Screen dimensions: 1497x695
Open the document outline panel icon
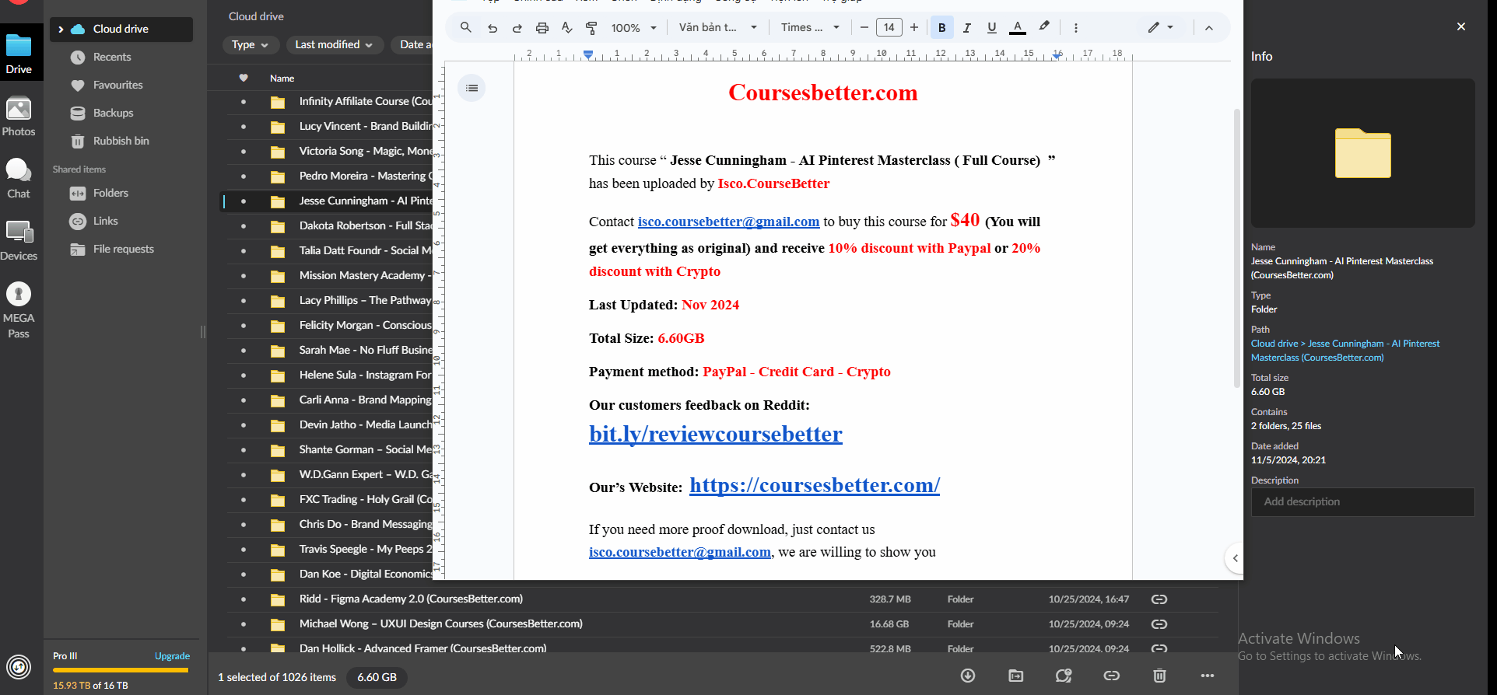tap(472, 88)
